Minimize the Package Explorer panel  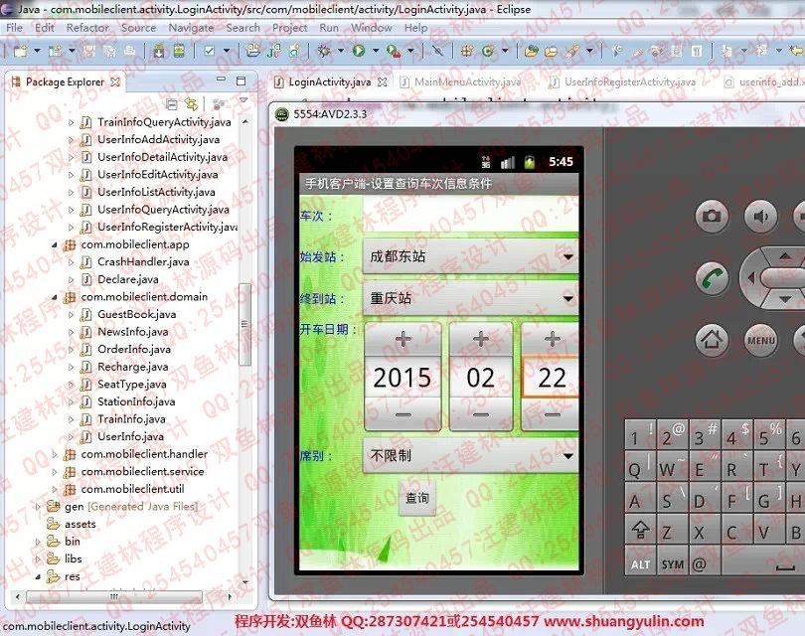coord(221,80)
